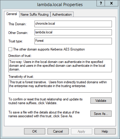Close the lambda.local Properties dialog
120x139 pixels.
point(111,3)
